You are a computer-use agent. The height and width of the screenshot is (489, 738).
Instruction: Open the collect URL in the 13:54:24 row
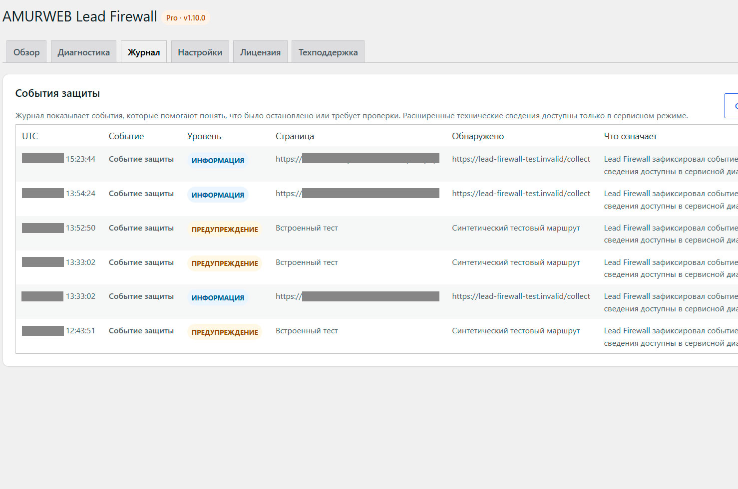(x=521, y=194)
